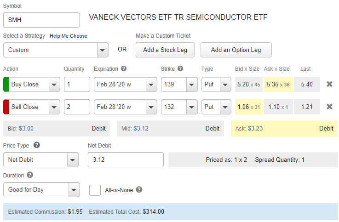Remove the Sell Close 132 put leg
The image size is (339, 222).
pos(329,107)
